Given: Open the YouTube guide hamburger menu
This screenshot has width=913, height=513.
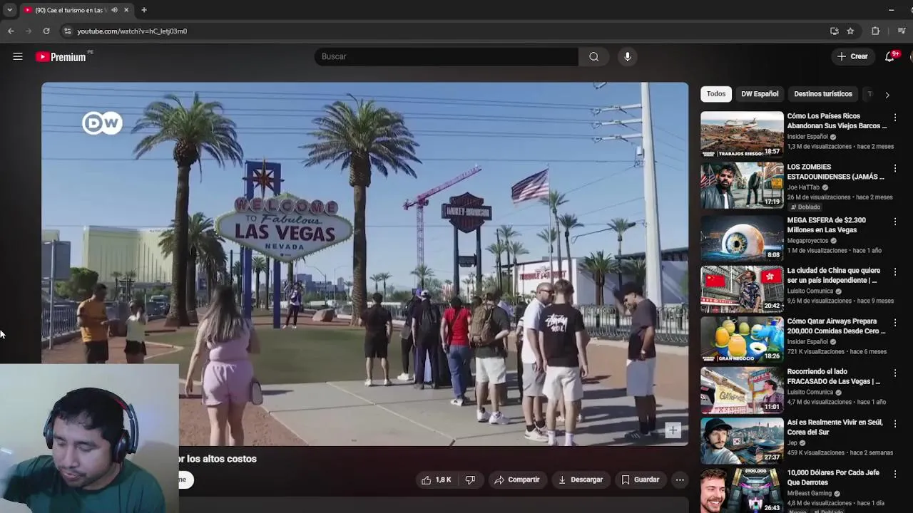Looking at the screenshot, I should point(18,56).
